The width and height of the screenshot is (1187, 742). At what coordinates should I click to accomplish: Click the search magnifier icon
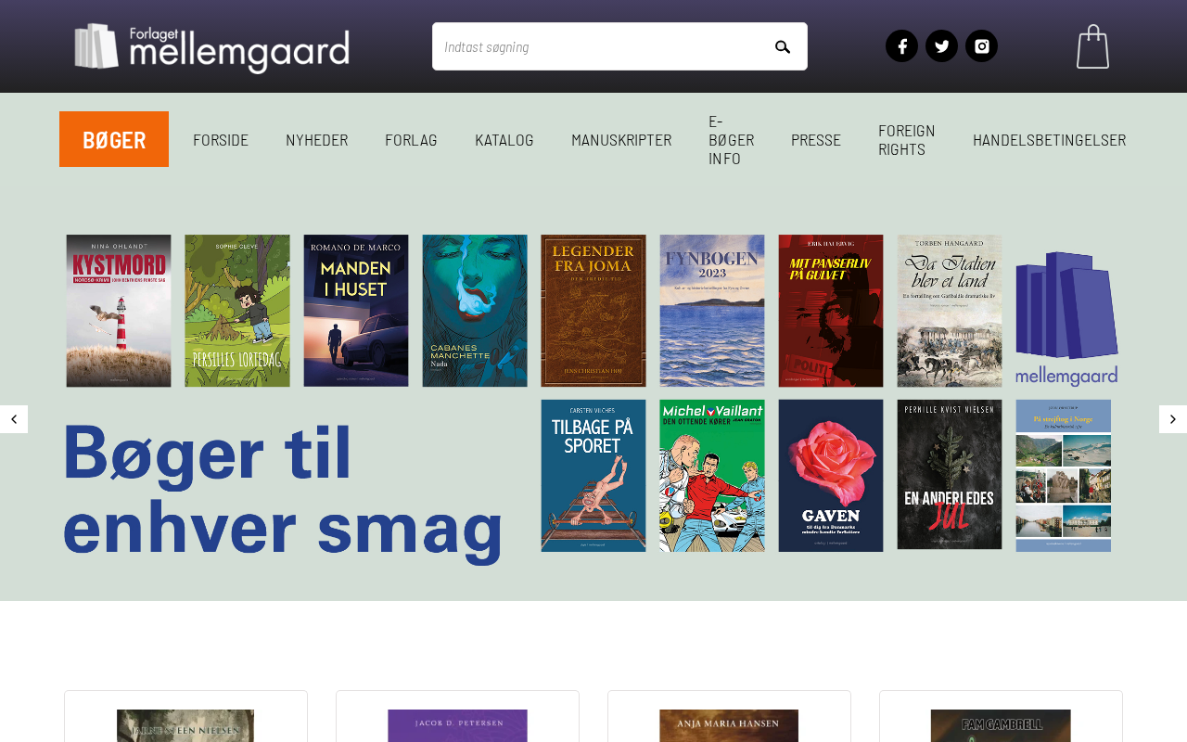tap(783, 46)
